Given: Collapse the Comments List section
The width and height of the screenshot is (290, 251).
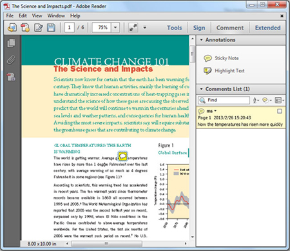Looking at the screenshot, I should coord(201,89).
